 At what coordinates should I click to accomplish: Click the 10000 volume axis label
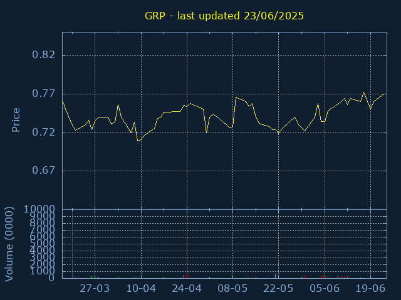point(39,209)
